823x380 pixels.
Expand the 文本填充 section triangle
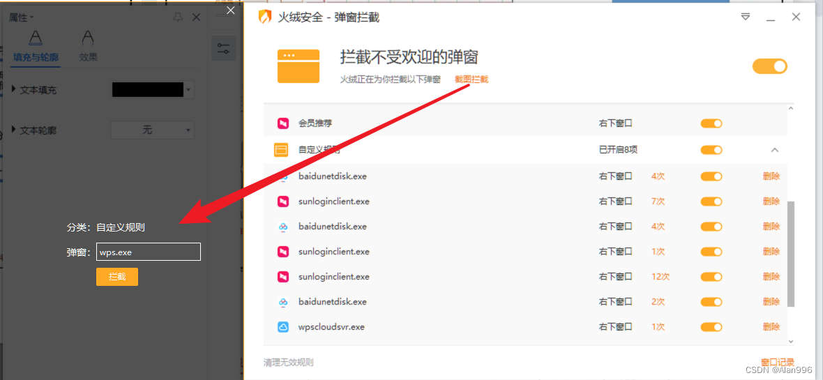[x=14, y=89]
